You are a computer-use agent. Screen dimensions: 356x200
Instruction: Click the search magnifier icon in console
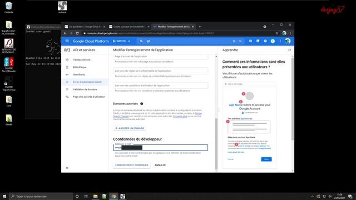pyautogui.click(x=141, y=41)
